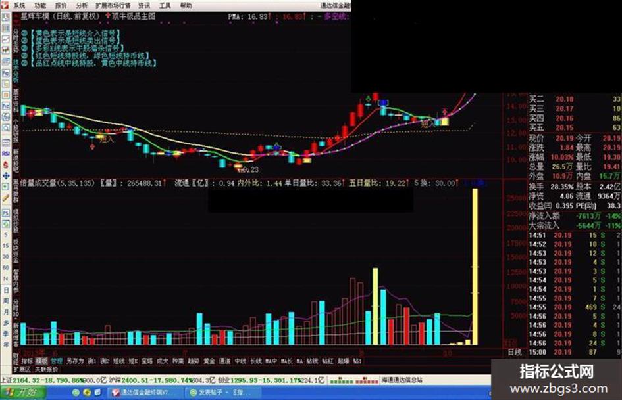This screenshot has height=400, width=622.
Task: Open the 帮助 menu
Action: coord(186,5)
